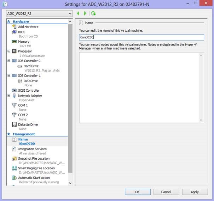Click the Apply button
This screenshot has height=201, width=214.
[195, 192]
